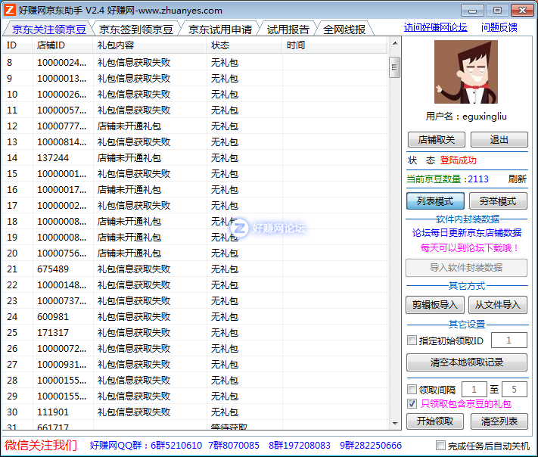Click the 店铺ID column header

[63, 45]
